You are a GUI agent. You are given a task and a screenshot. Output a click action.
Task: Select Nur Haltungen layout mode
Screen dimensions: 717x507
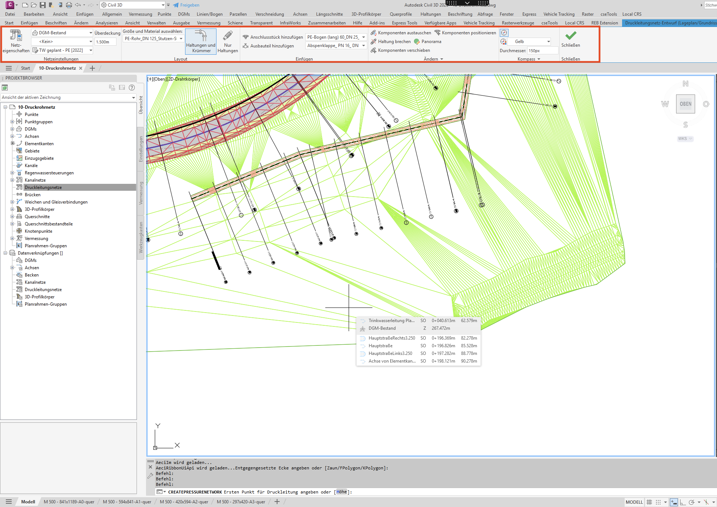coord(228,41)
